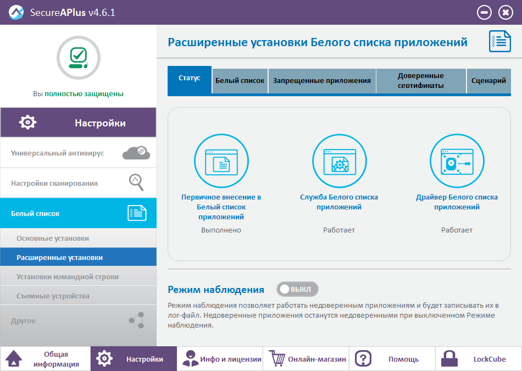Toggle the Режим наблюдения ВЫКЛ switch
This screenshot has height=371, width=522.
tap(297, 289)
